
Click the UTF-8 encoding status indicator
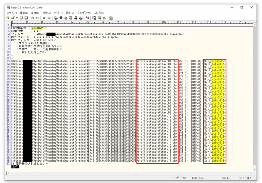225,178
